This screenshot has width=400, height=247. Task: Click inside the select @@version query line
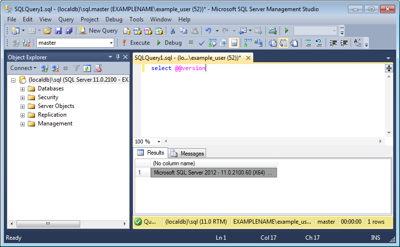click(x=178, y=68)
